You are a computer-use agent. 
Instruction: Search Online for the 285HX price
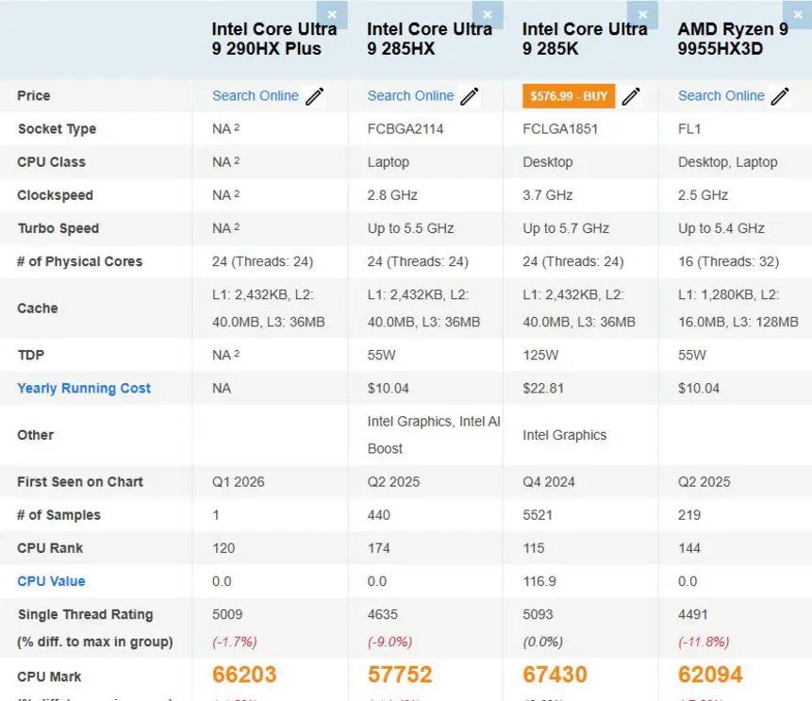tap(410, 95)
